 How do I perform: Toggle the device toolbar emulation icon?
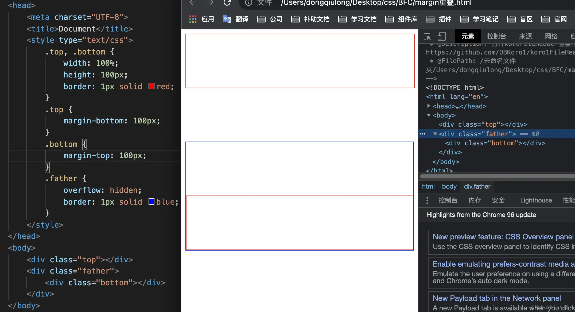441,36
